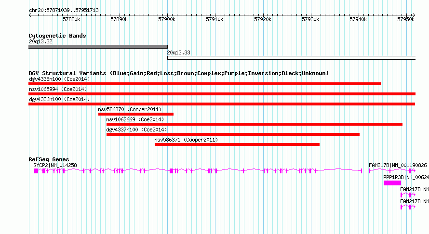Viewport: 429px width, 234px height.
Task: Click the chr20:57871039..57951713 coordinate label
Action: (64, 10)
